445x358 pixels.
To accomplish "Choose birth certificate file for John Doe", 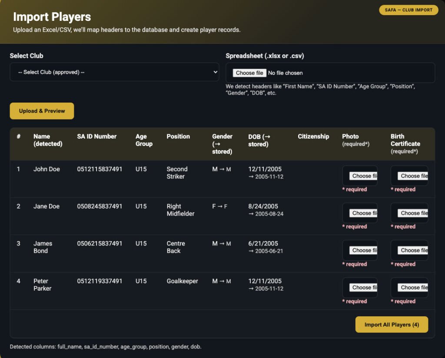I will (412, 176).
